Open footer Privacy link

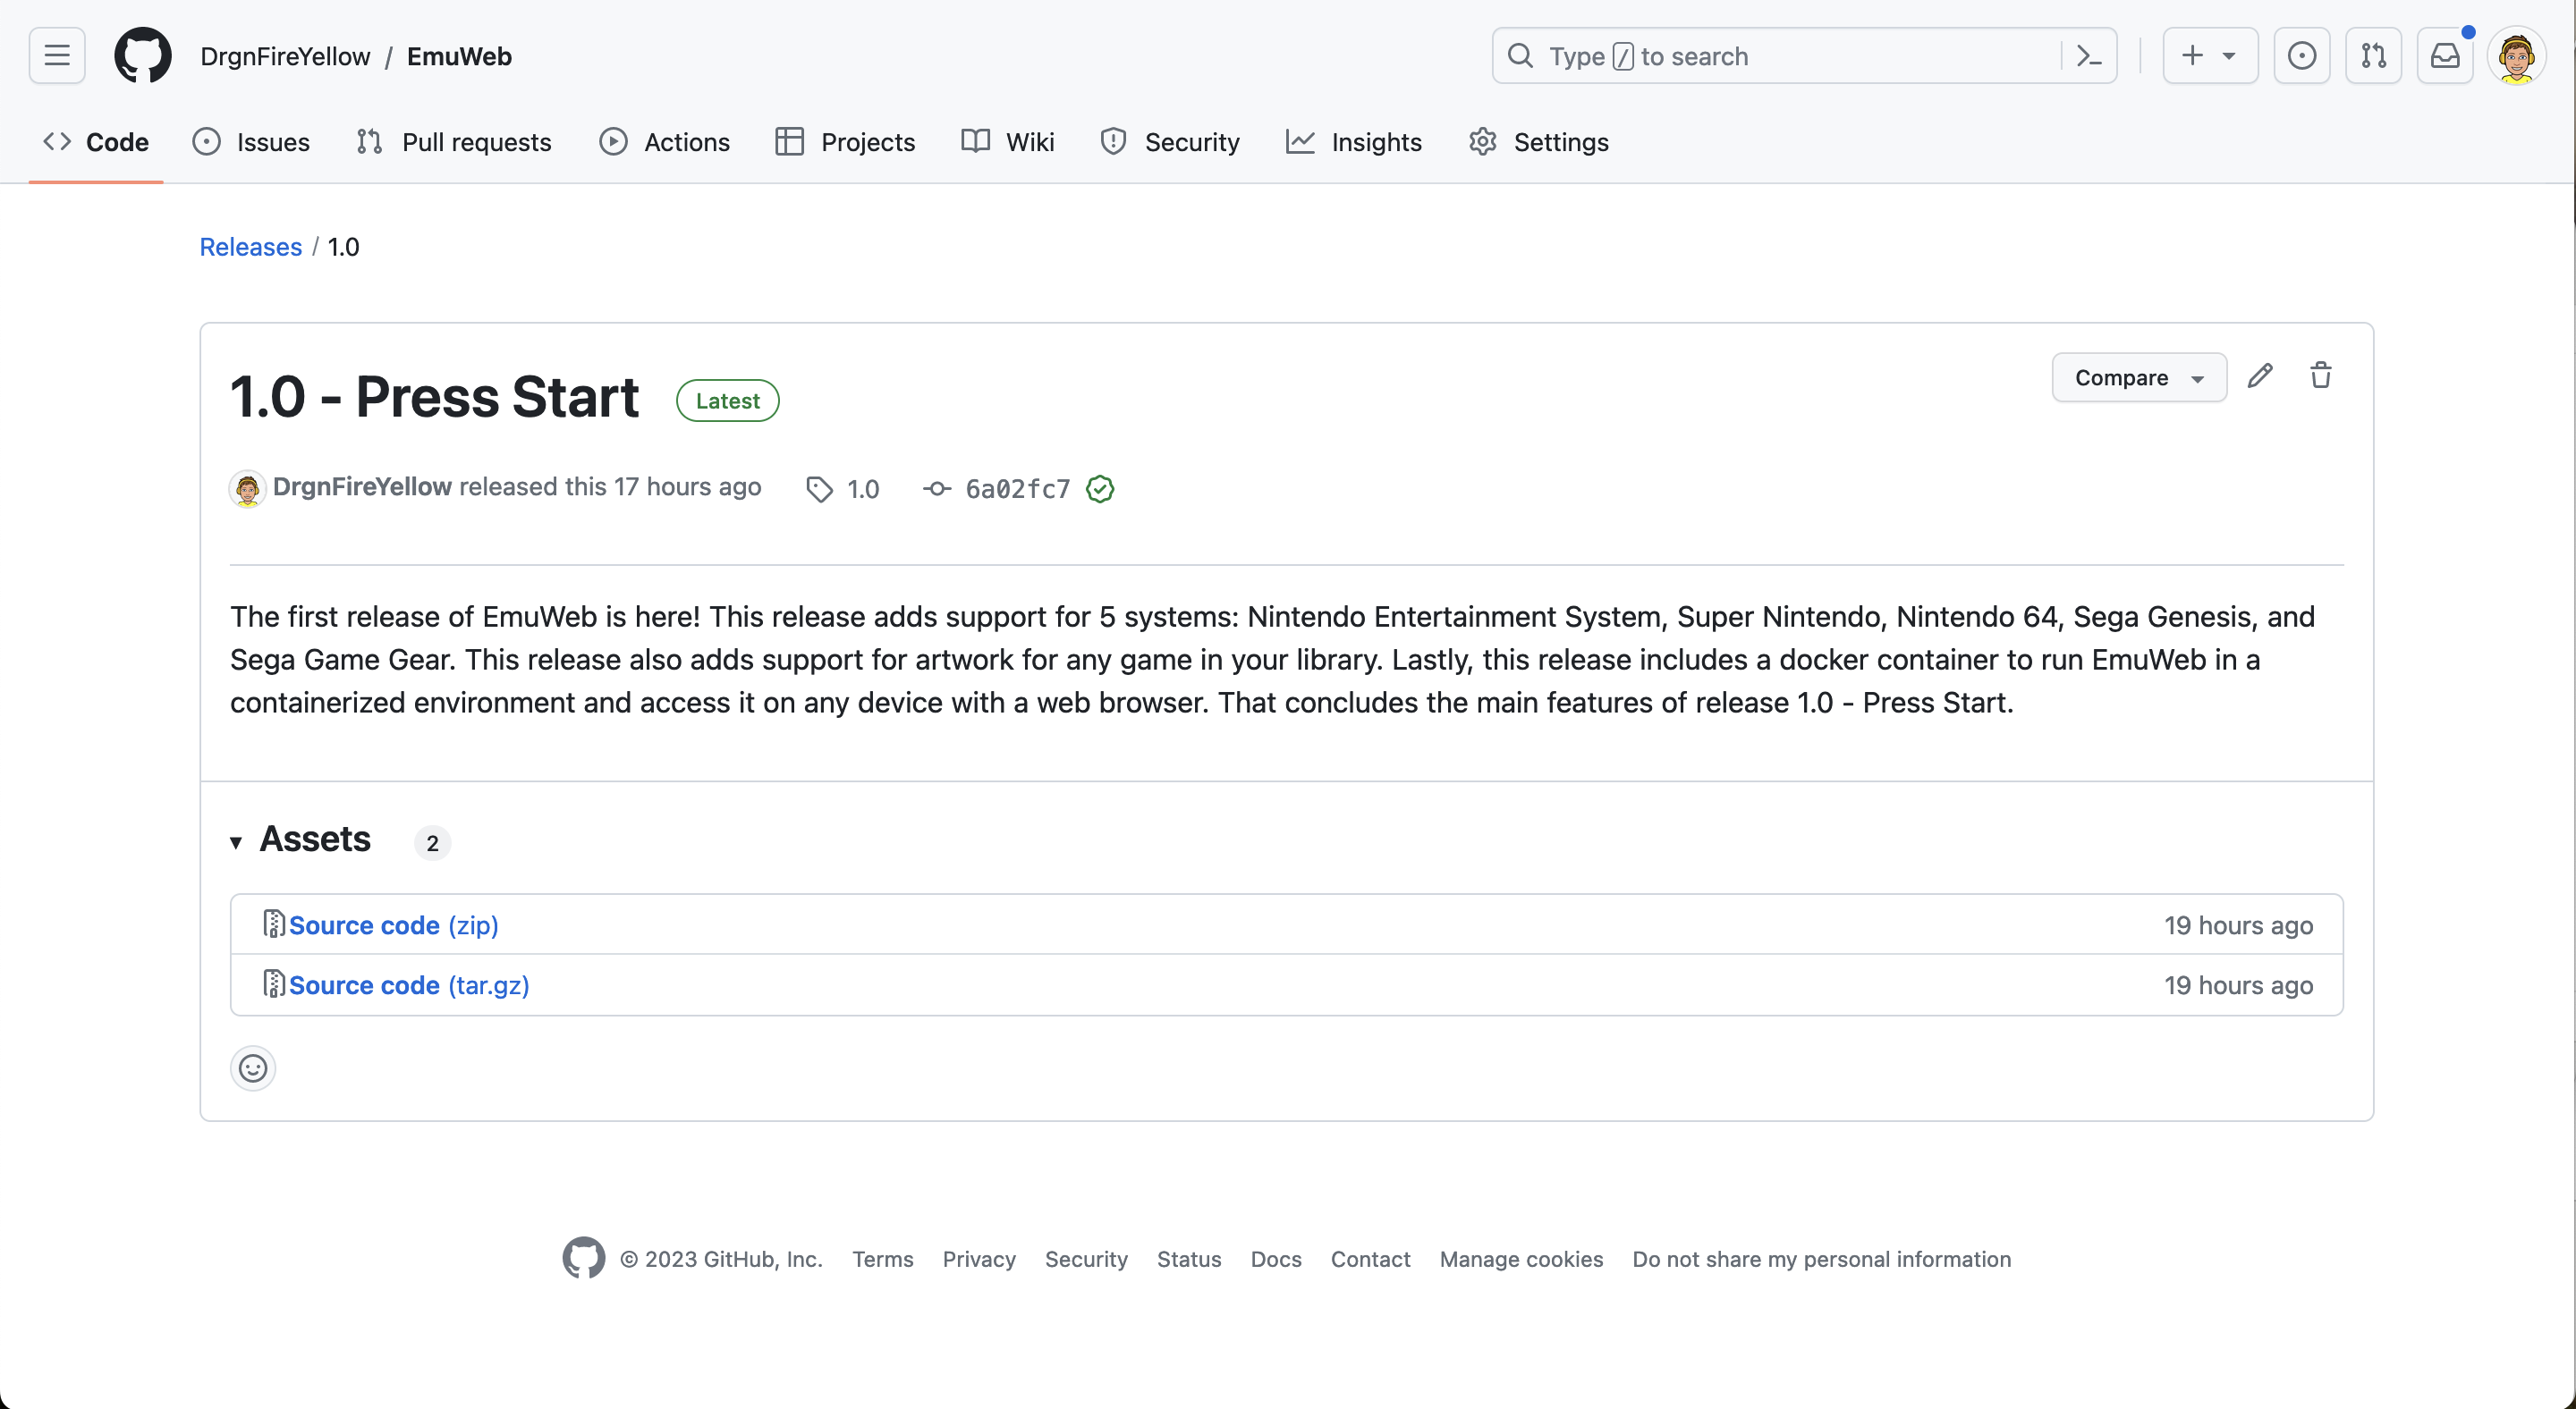click(978, 1259)
